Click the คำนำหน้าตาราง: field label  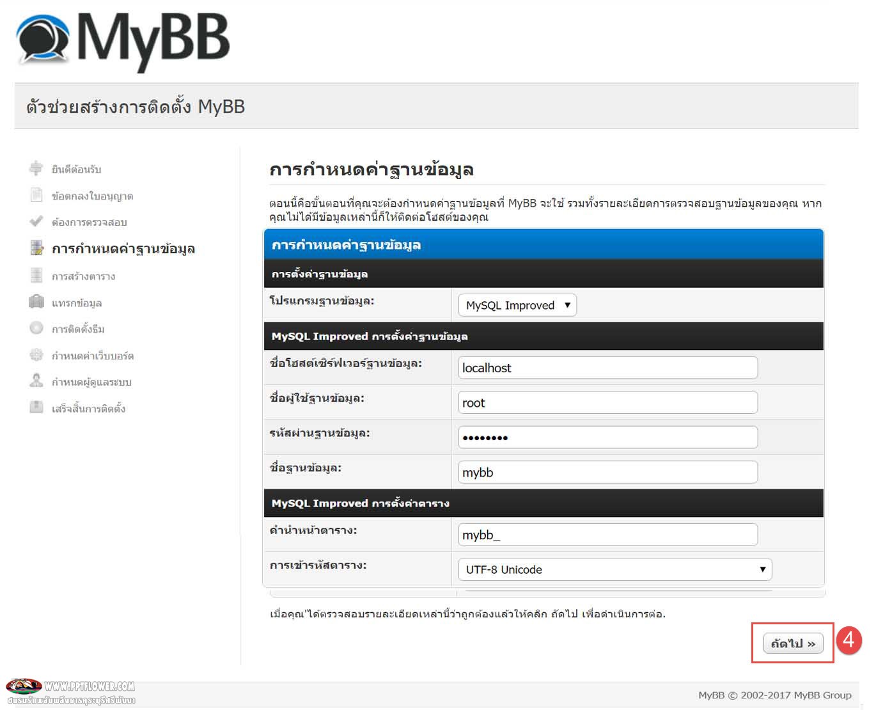tap(313, 530)
